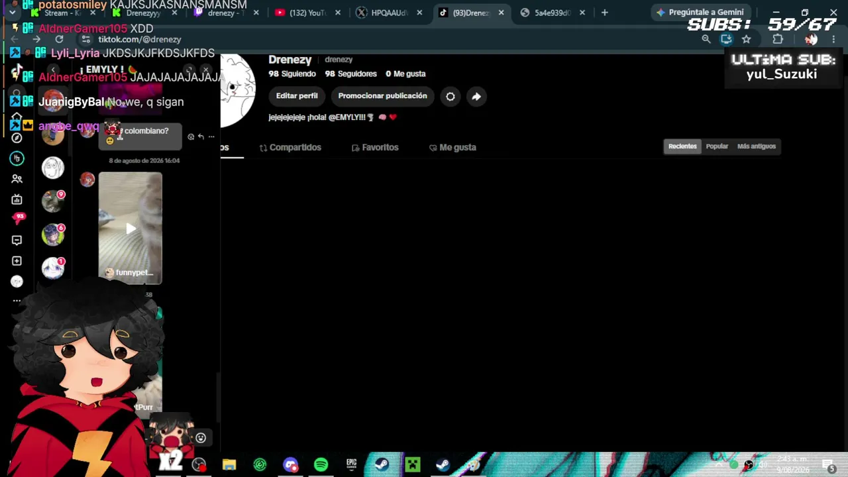Sort videos by Más antiguos
848x477 pixels.
pos(757,146)
